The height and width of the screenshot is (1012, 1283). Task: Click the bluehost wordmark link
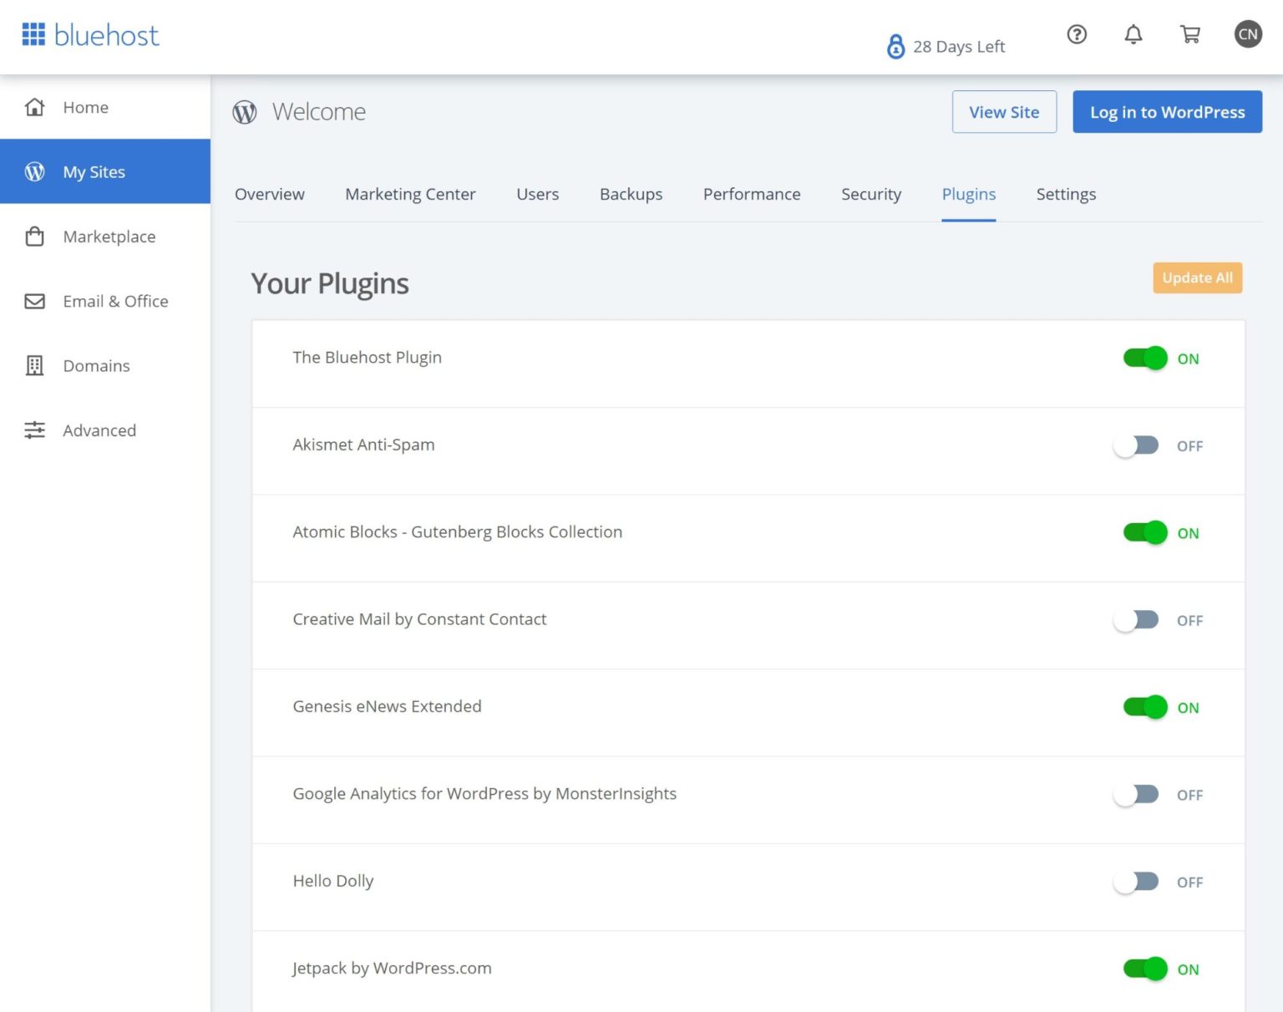[106, 35]
